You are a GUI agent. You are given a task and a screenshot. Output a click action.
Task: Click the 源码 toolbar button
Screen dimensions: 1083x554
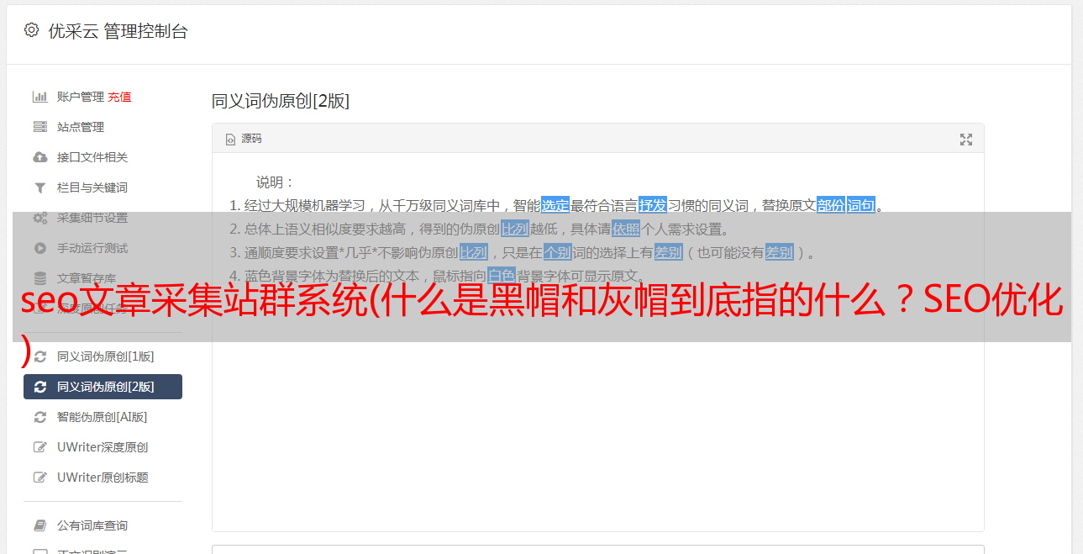pyautogui.click(x=244, y=139)
